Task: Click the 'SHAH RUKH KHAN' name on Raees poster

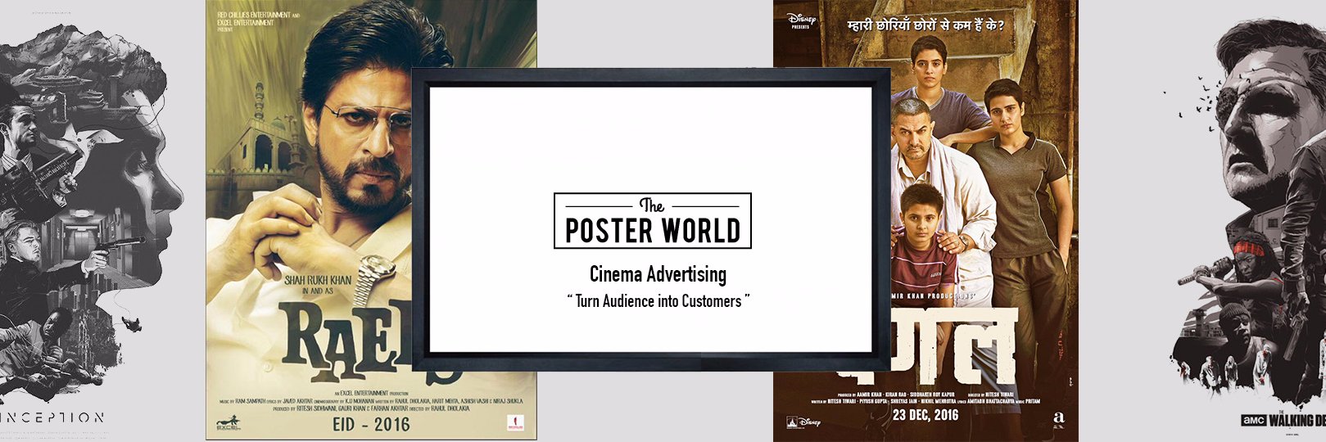Action: click(318, 280)
